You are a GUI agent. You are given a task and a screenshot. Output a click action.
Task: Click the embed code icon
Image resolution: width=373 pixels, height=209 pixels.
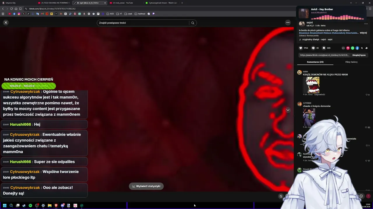pos(343,48)
